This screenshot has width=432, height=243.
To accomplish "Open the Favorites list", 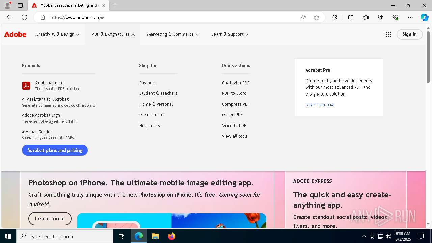I will click(366, 17).
